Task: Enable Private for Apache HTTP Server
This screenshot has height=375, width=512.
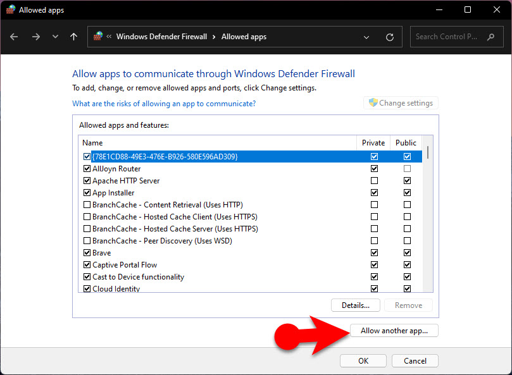Action: [374, 181]
